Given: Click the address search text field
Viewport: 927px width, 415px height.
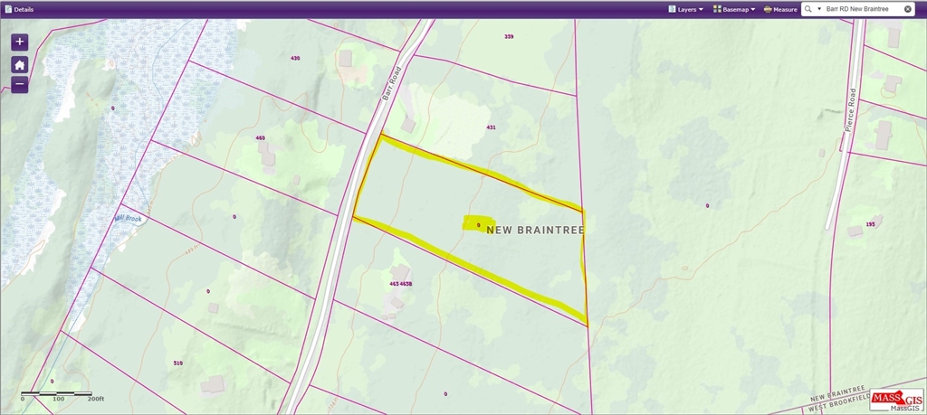Looking at the screenshot, I should (x=862, y=9).
